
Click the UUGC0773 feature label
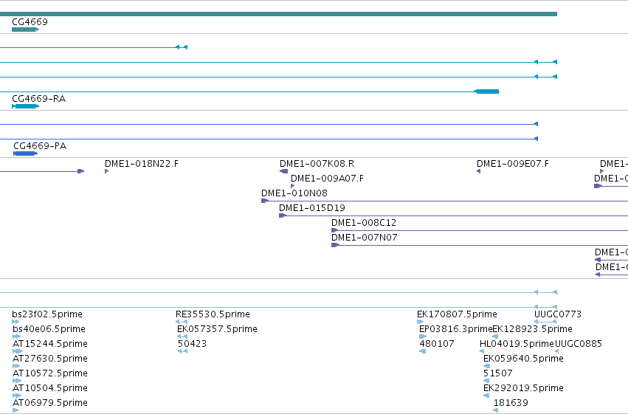[x=558, y=314]
